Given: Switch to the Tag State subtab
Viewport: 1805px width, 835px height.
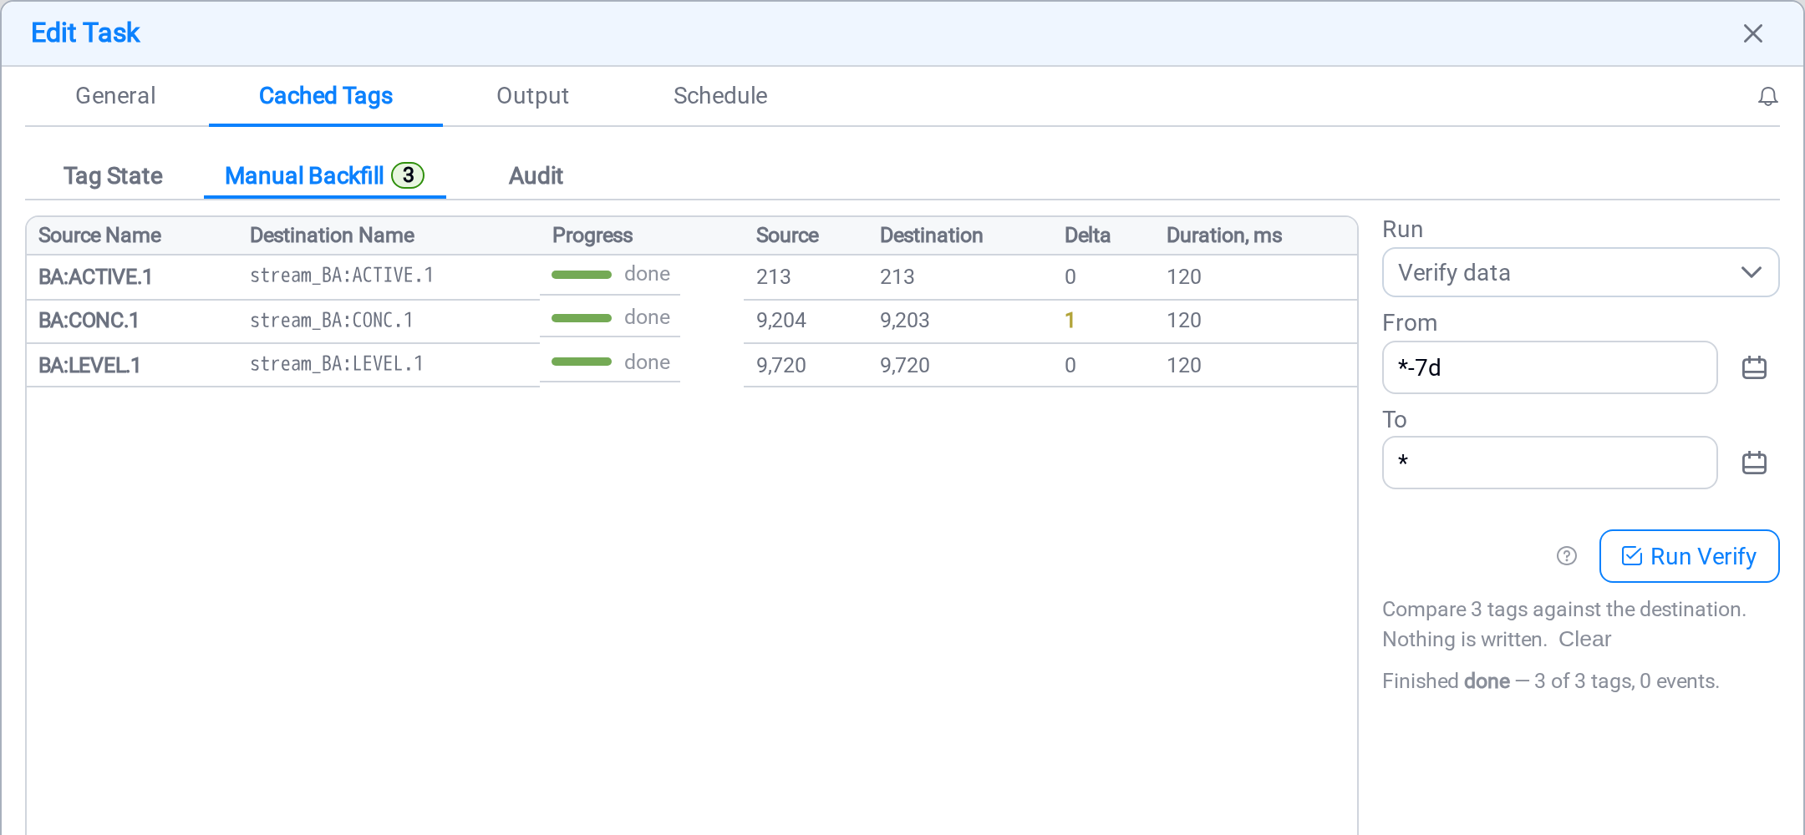Looking at the screenshot, I should tap(113, 176).
